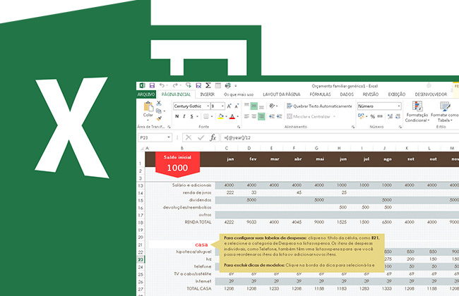The image size is (459, 296).
Task: Open LAYOUT DA PÁGINA tab
Action: click(x=282, y=94)
